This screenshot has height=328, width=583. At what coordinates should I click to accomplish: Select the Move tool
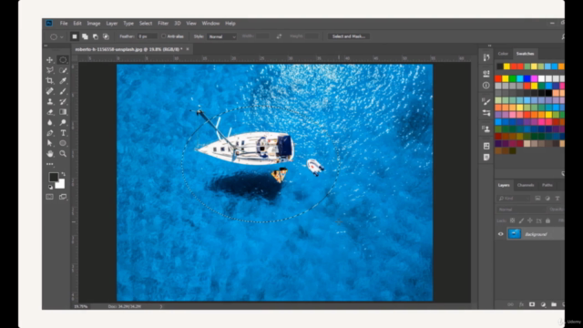pyautogui.click(x=49, y=60)
